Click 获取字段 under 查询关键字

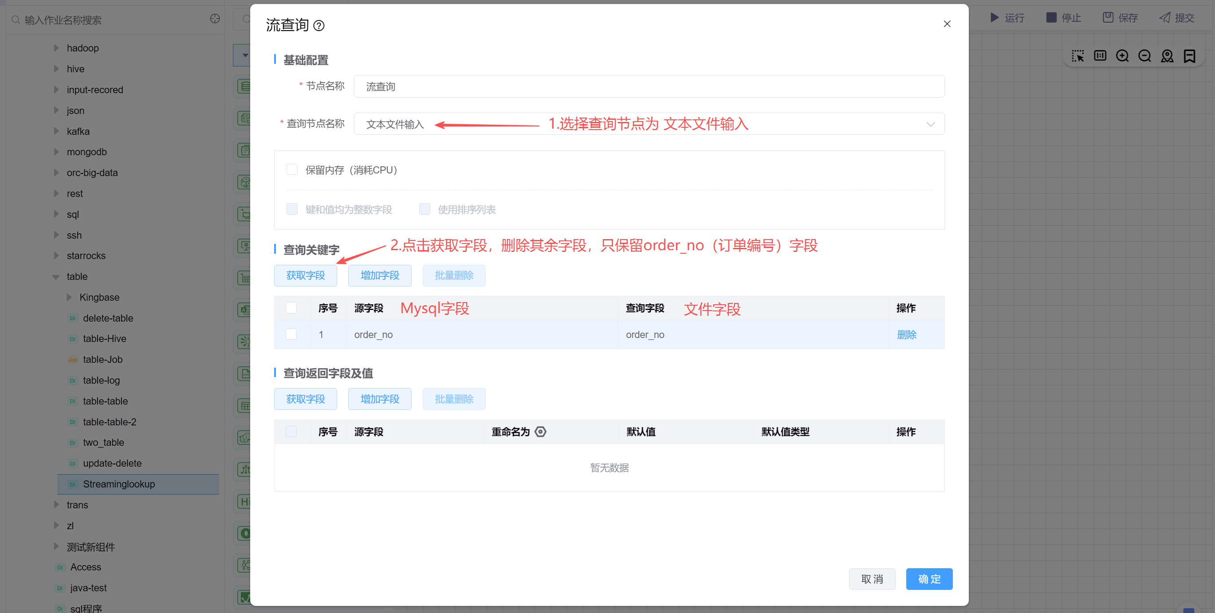pyautogui.click(x=305, y=275)
